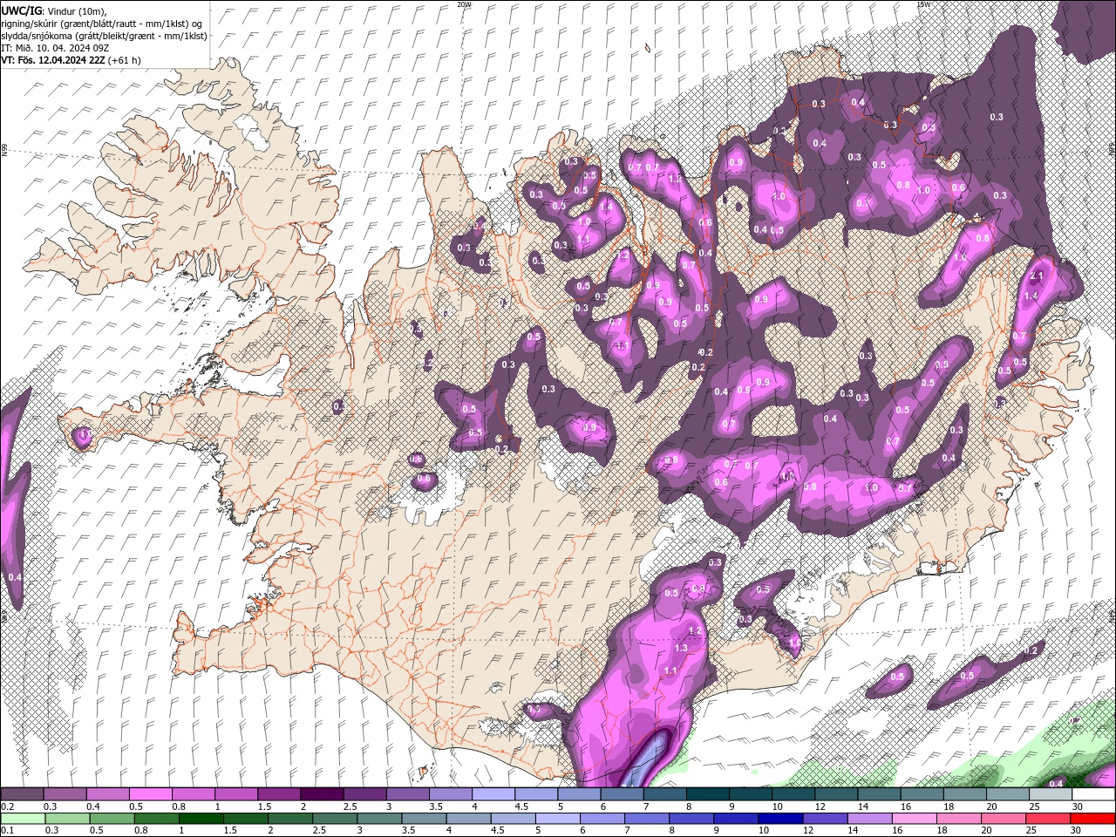Click the '2.1' snowfall value in east Iceland

coord(1037,276)
